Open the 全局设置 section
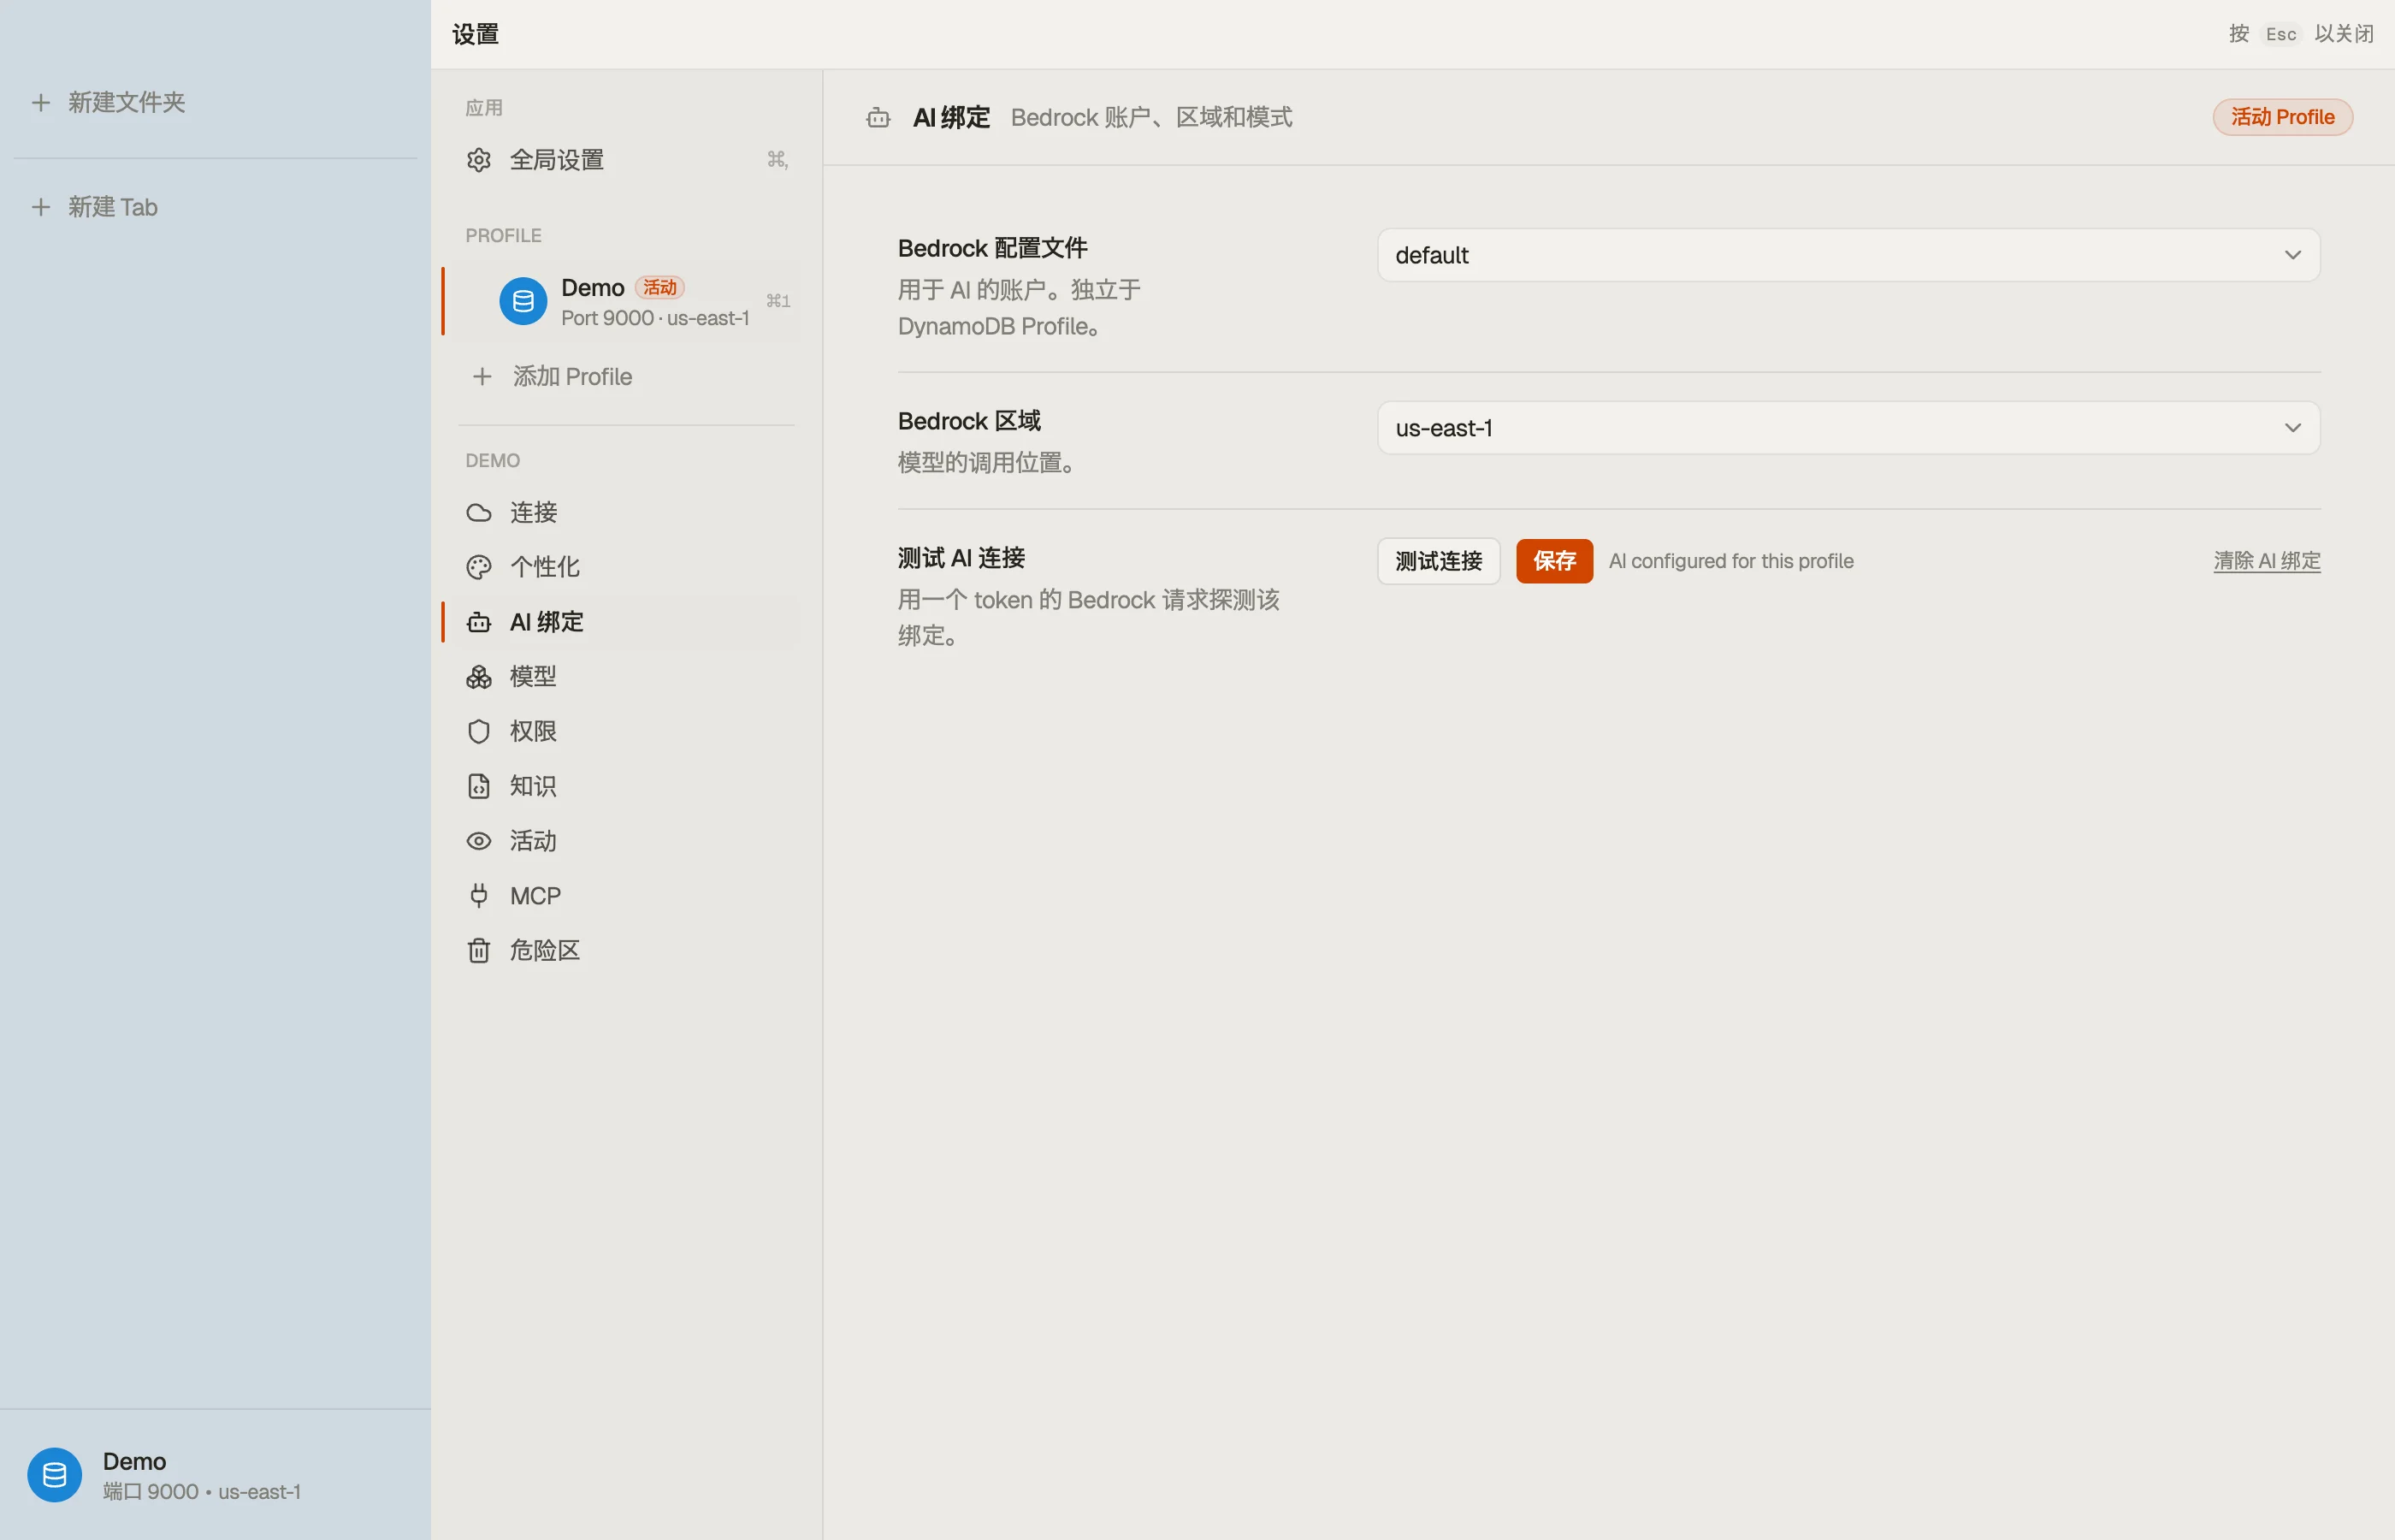Viewport: 2395px width, 1540px height. (627, 160)
